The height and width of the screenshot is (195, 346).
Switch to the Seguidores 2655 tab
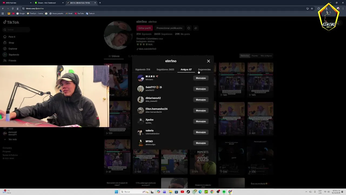point(165,70)
